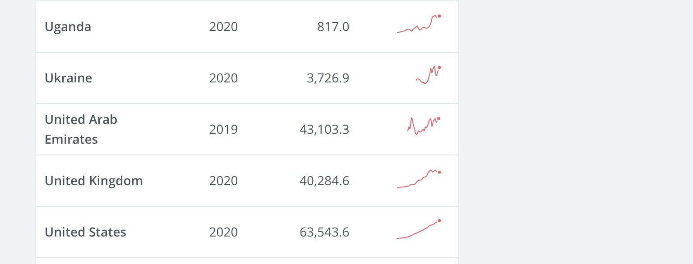This screenshot has width=693, height=264.
Task: Click the 2019 year for United Arab Emirates
Action: tap(223, 130)
